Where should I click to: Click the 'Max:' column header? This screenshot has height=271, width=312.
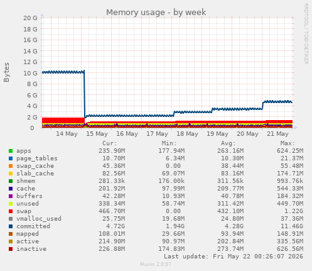288,143
